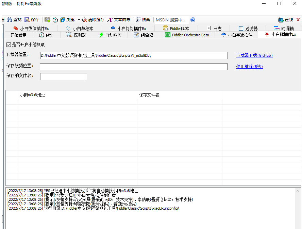This screenshot has width=302, height=229.
Task: Select the 小白鹅插件Ex tab
Action: 280,34
